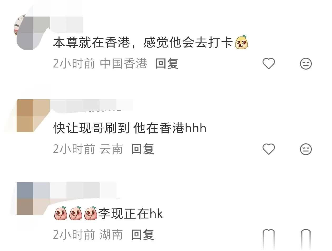Open the third commenter's avatar
This screenshot has height=251, width=332.
(33, 198)
